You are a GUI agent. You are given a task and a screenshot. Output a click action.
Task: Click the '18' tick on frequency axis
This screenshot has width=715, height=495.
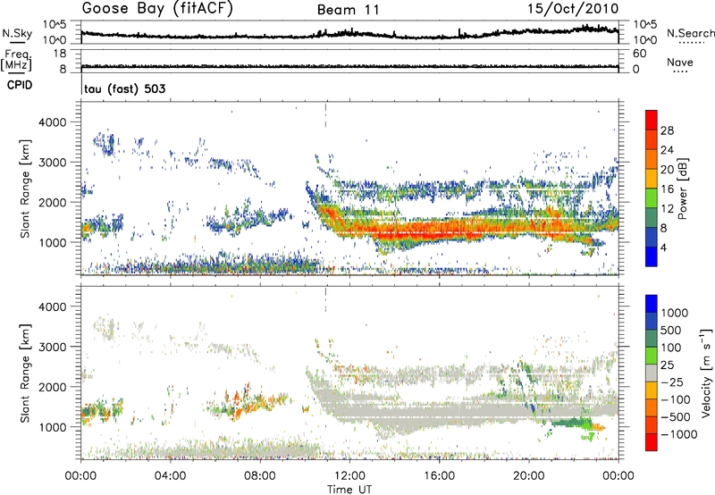tap(60, 54)
